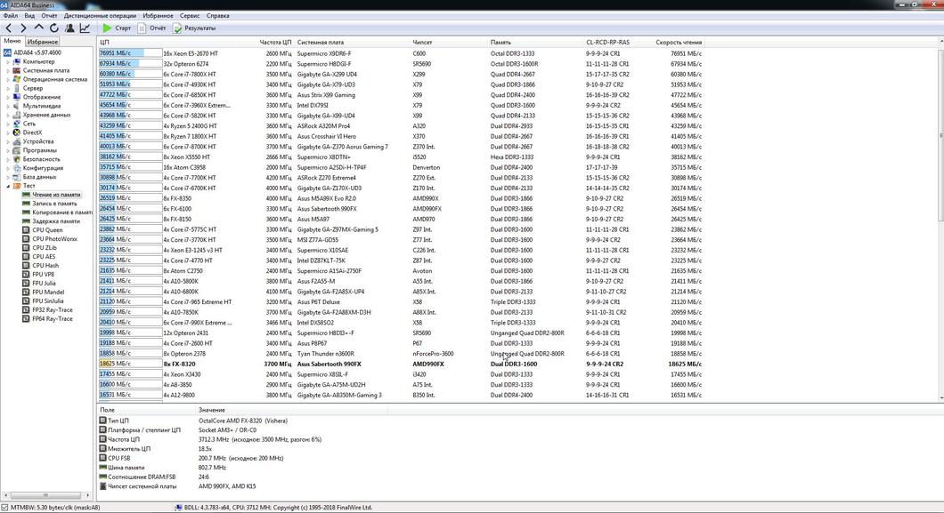Select the DirectX icon in the tree
This screenshot has width=944, height=513.
(17, 132)
